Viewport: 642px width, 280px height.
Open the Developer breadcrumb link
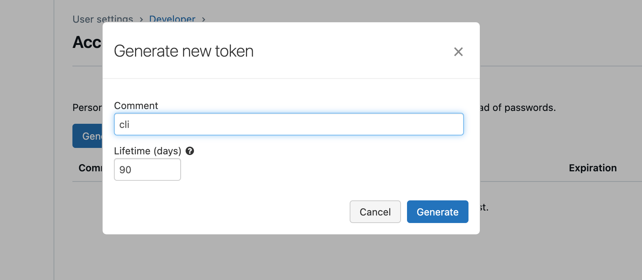(172, 19)
